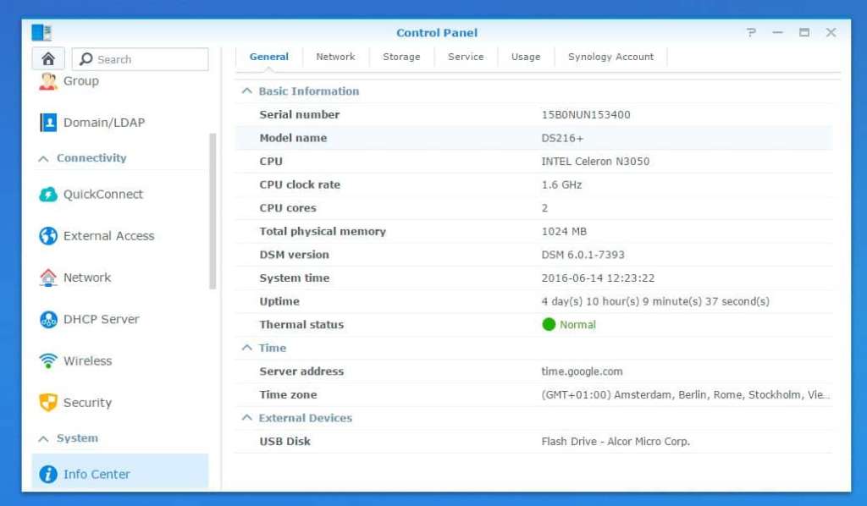Open Group settings icon

coord(48,81)
